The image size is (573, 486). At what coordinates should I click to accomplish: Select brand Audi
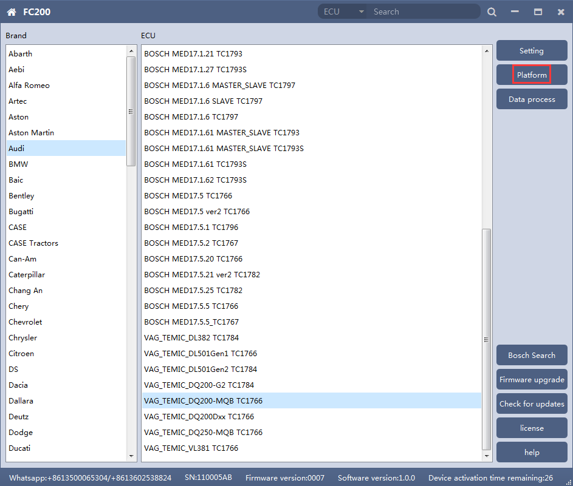(x=66, y=149)
